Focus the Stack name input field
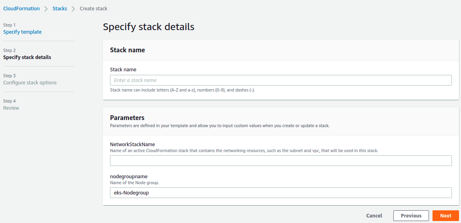Image resolution: width=461 pixels, height=223 pixels. click(x=281, y=80)
